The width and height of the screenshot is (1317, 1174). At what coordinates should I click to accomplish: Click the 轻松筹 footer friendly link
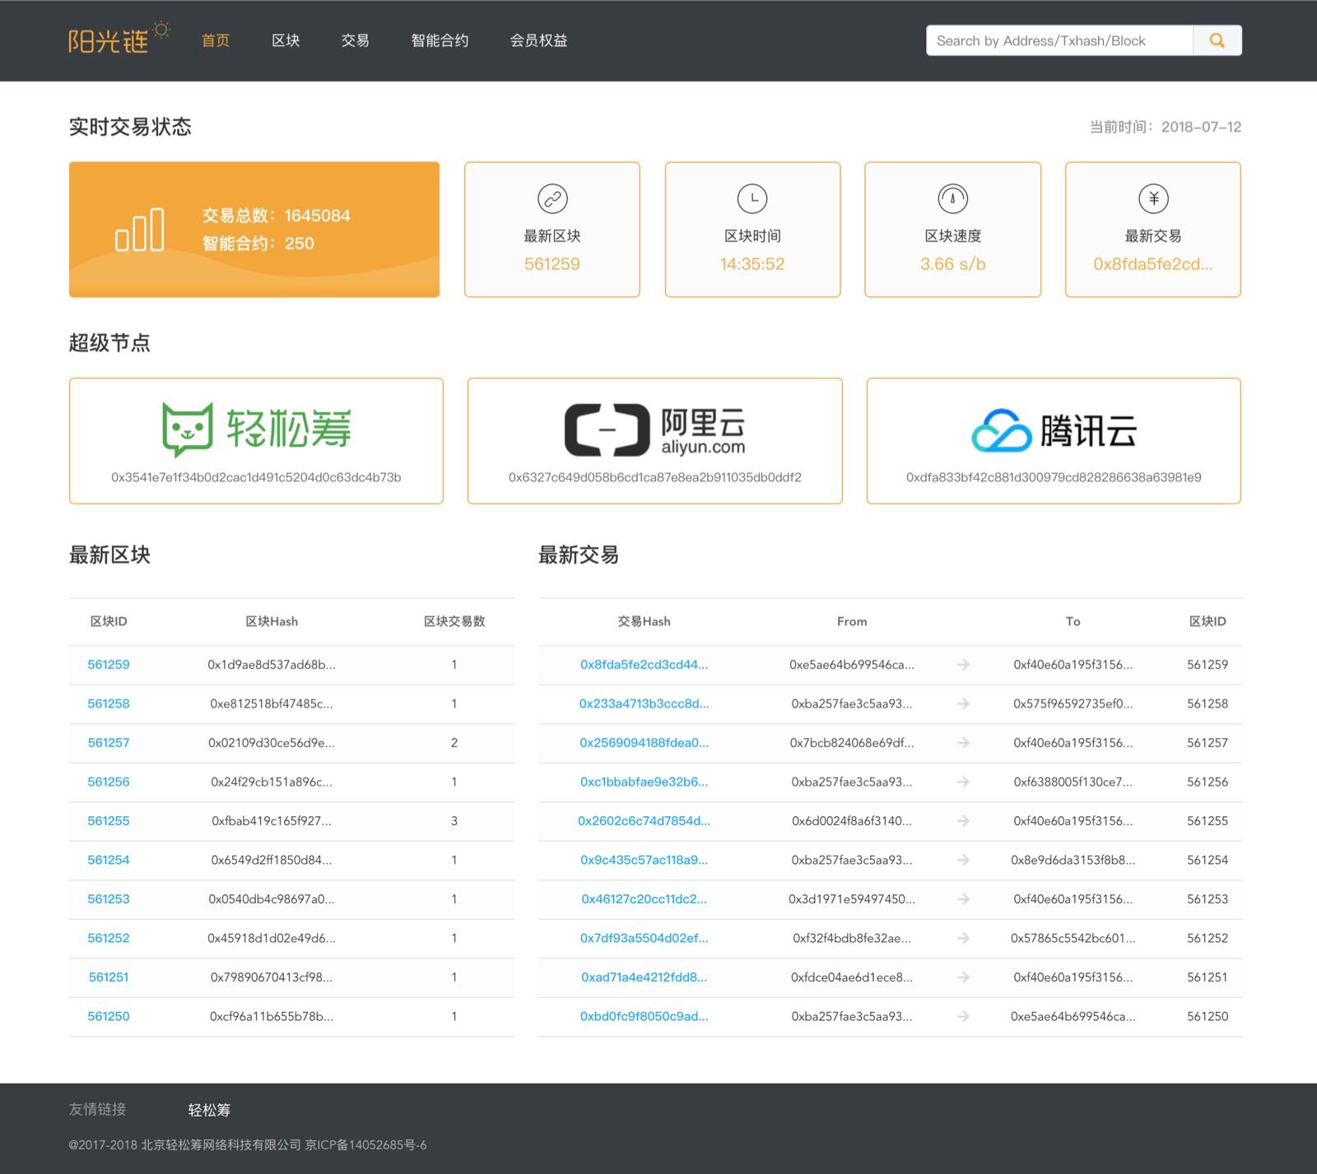[208, 1110]
